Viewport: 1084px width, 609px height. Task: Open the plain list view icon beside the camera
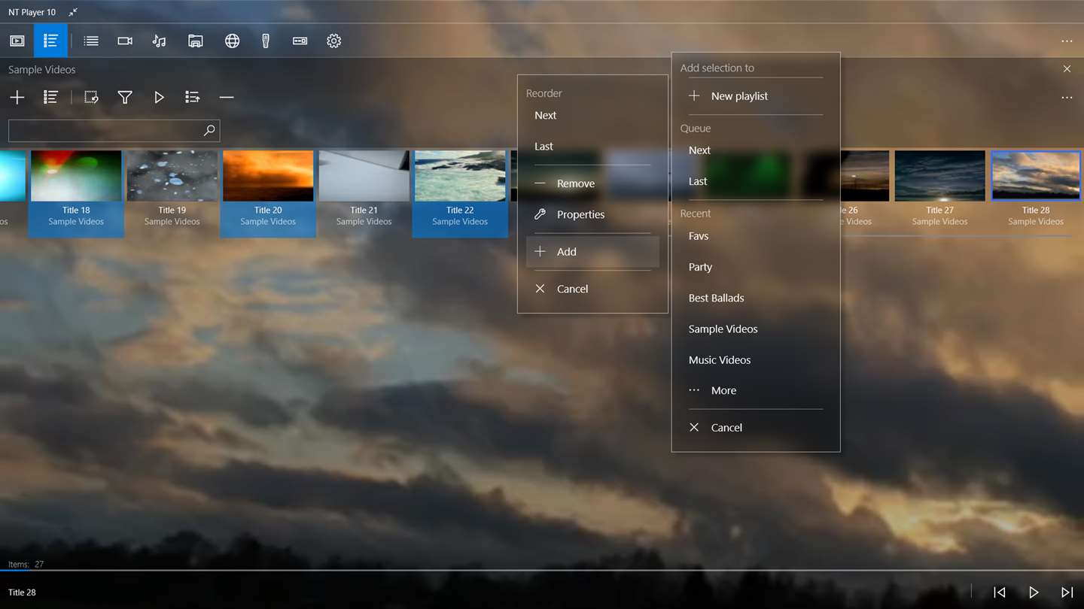tap(91, 41)
